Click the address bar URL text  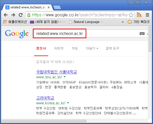tap(80, 15)
